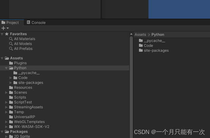Expand the Scenes folder
Viewport: 210px width, 138px height.
pyautogui.click(x=6, y=92)
